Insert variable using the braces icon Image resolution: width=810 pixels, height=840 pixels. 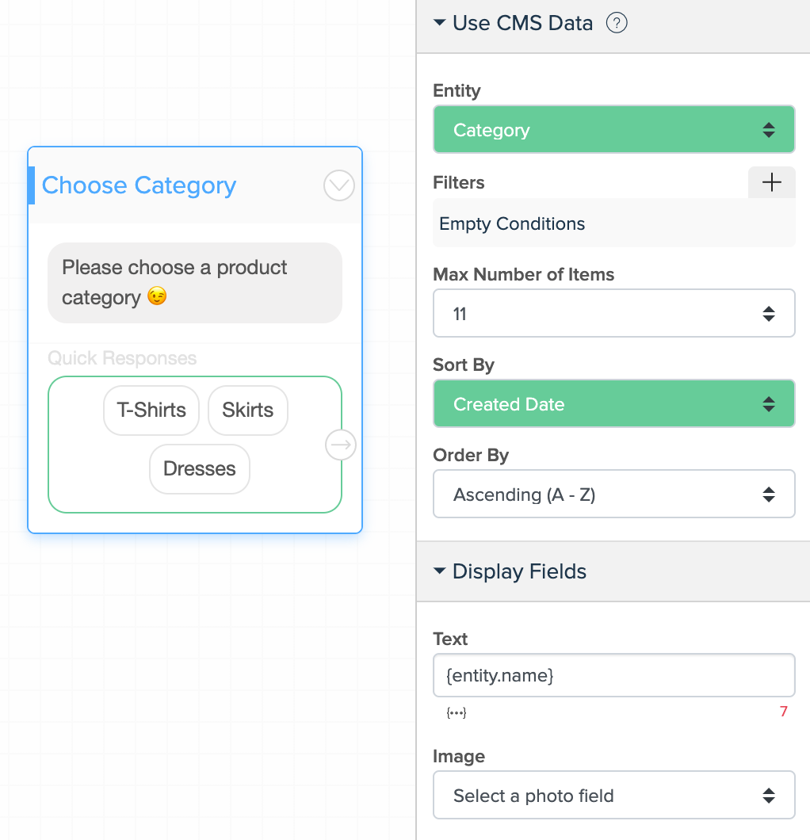[x=457, y=712]
